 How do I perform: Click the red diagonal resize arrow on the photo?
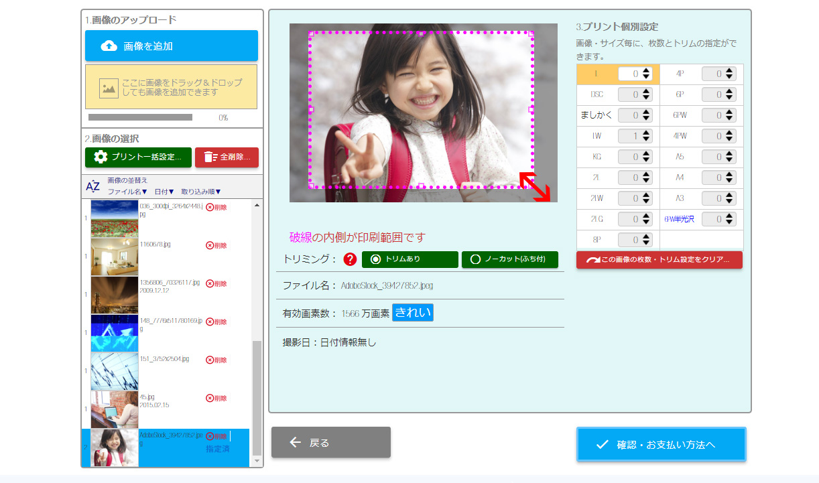coord(535,186)
